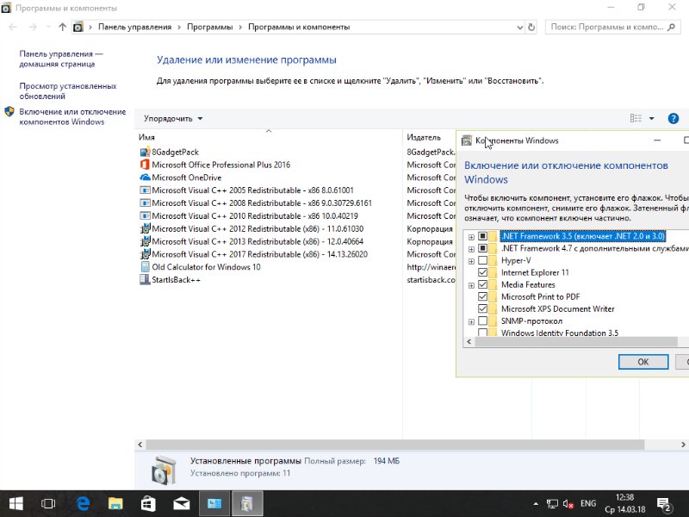Open Microsoft Store from the taskbar
689x517 pixels.
148,503
